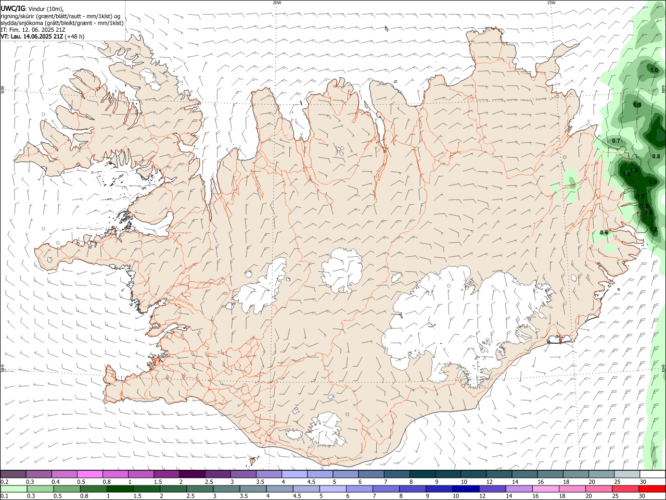Image resolution: width=666 pixels, height=500 pixels.
Task: Click the lilac swatch at 14 in bottom legend row
Action: [x=519, y=489]
